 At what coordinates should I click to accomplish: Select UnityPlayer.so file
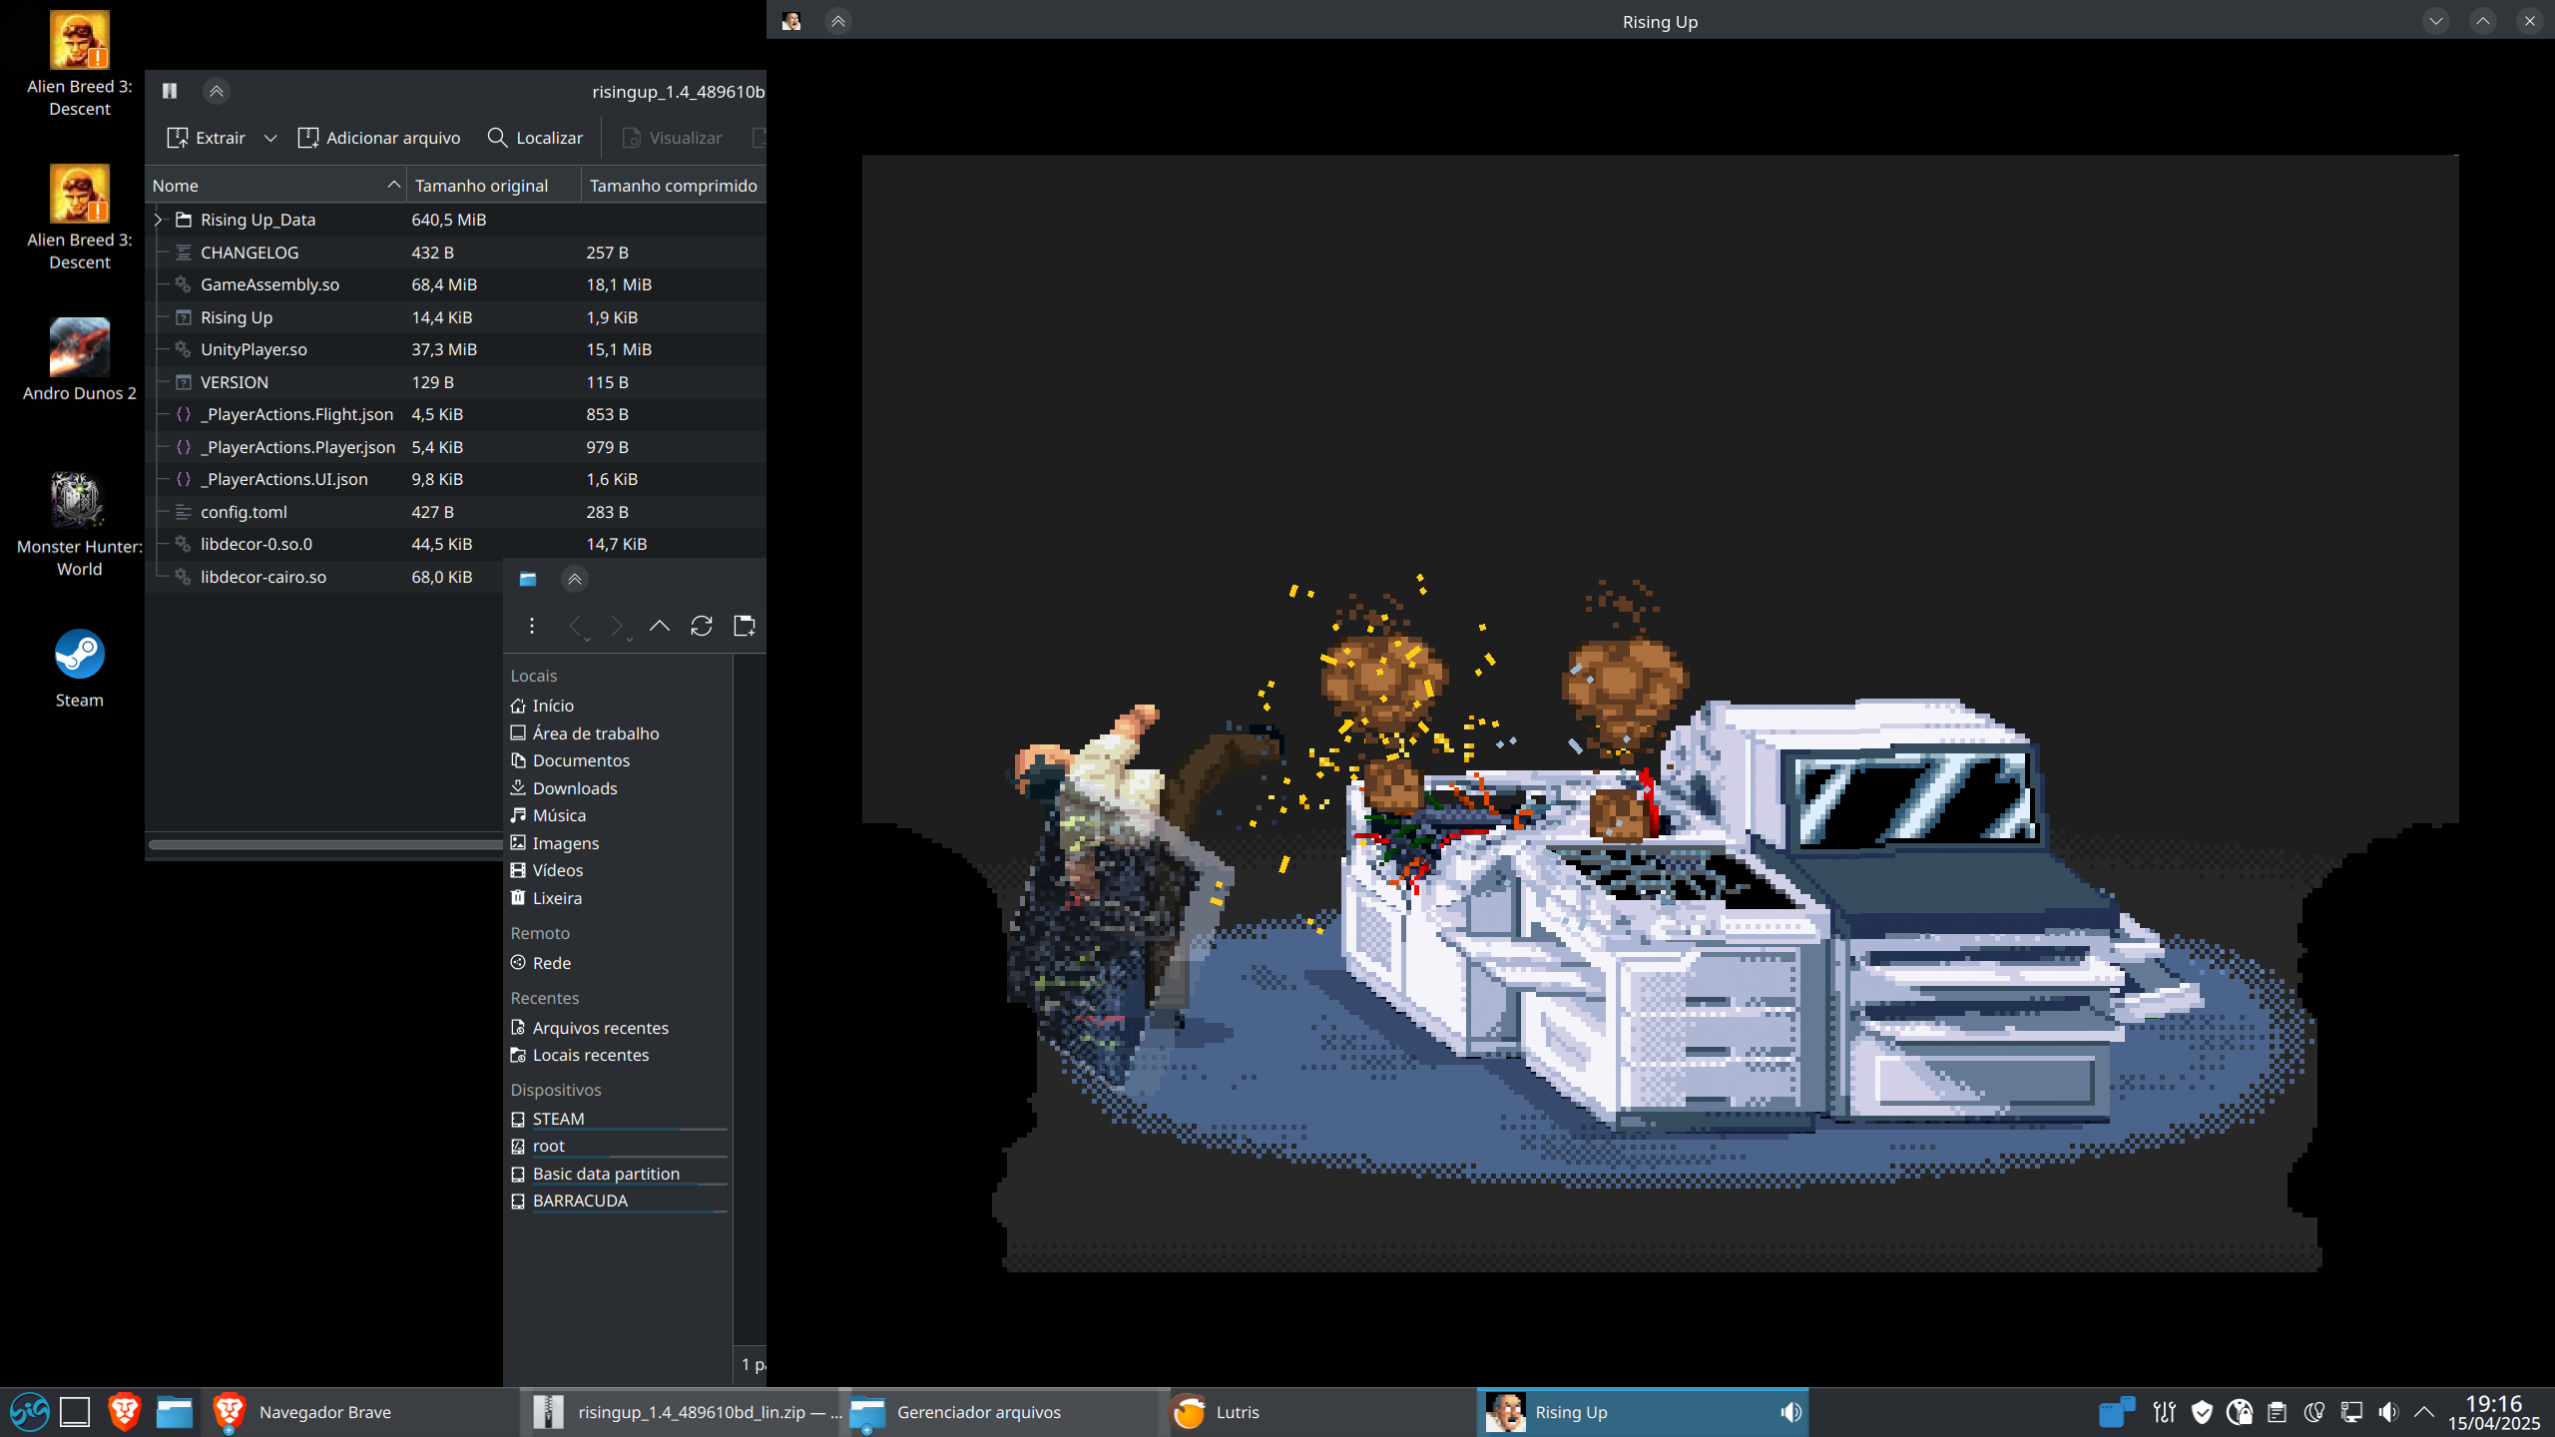tap(456, 349)
